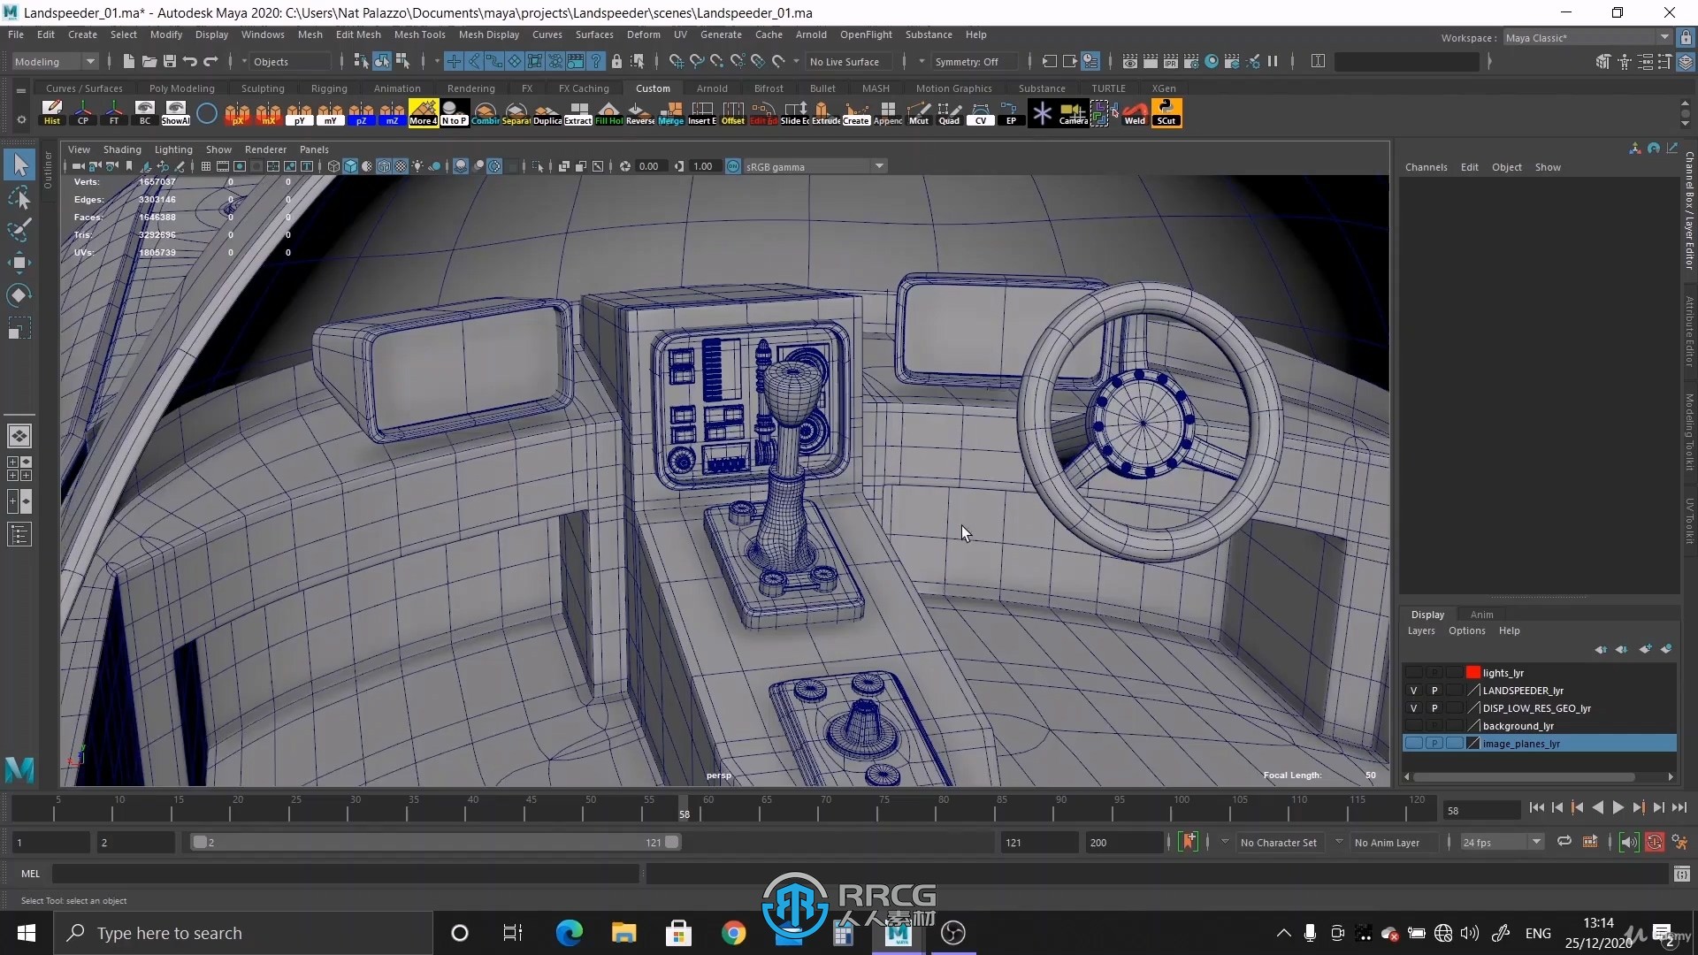This screenshot has width=1698, height=955.
Task: Toggle visibility of background_lyr layer
Action: [x=1413, y=725]
